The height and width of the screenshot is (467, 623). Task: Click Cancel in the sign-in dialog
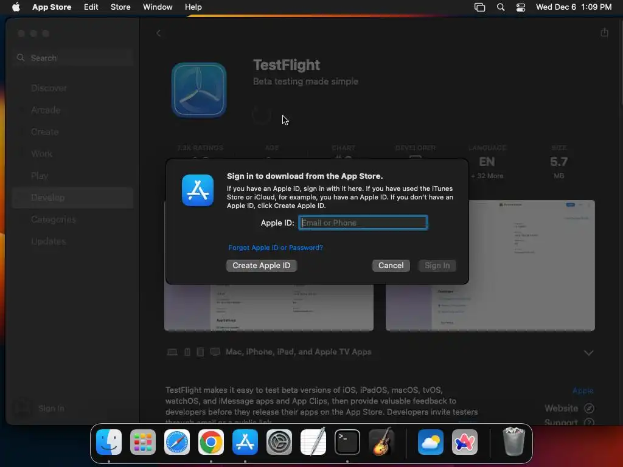click(391, 266)
